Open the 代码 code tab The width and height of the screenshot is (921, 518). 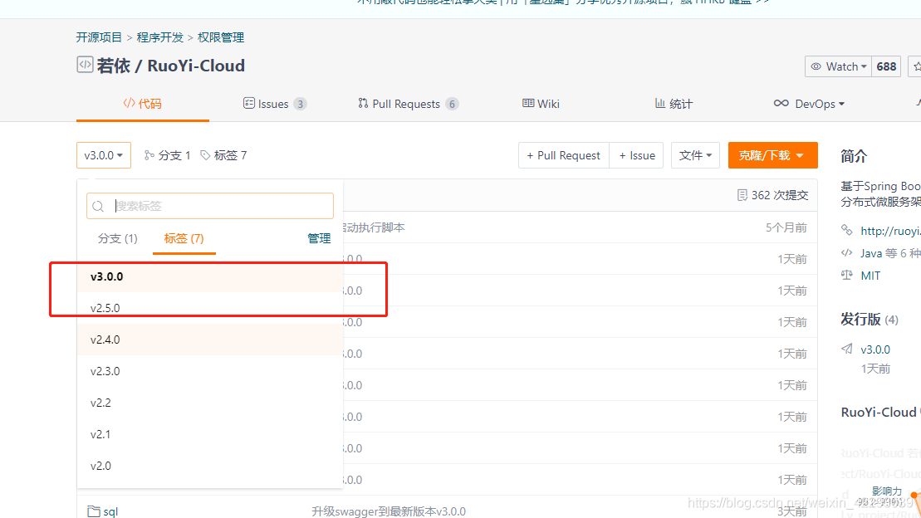pyautogui.click(x=142, y=104)
